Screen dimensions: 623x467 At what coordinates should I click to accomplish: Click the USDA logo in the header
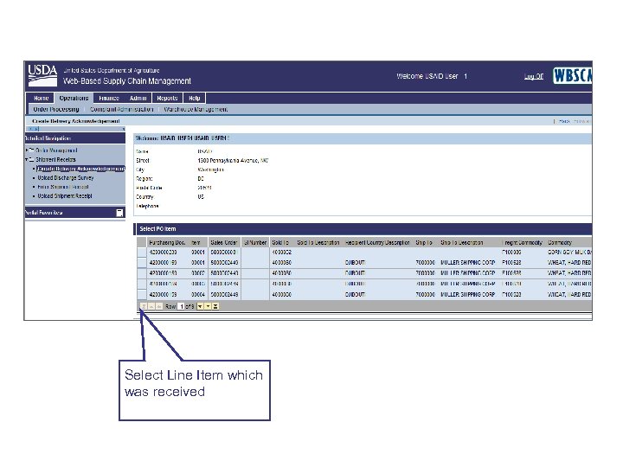tap(42, 75)
